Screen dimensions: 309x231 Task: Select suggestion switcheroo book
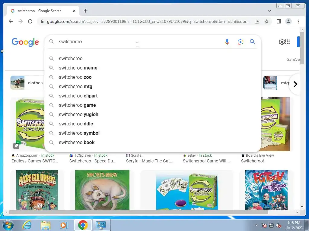[153, 142]
